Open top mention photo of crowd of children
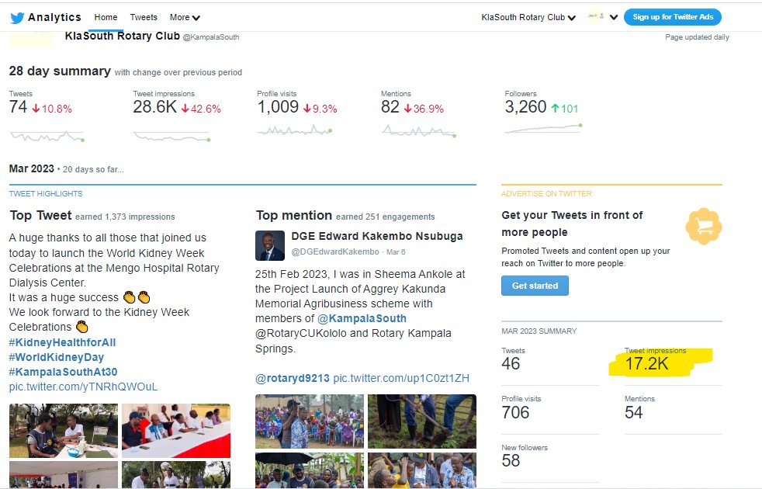This screenshot has width=762, height=489. click(x=309, y=421)
